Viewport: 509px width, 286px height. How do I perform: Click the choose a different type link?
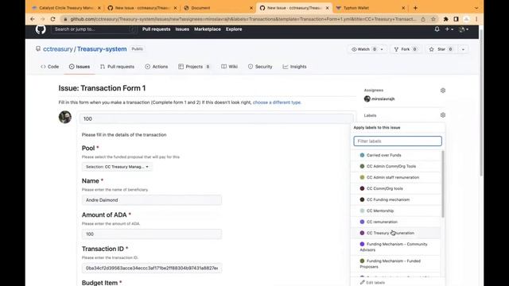[277, 102]
